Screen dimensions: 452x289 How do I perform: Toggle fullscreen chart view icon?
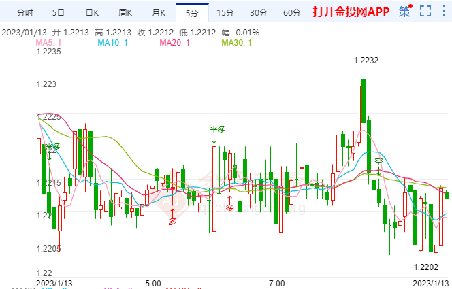tap(425, 11)
